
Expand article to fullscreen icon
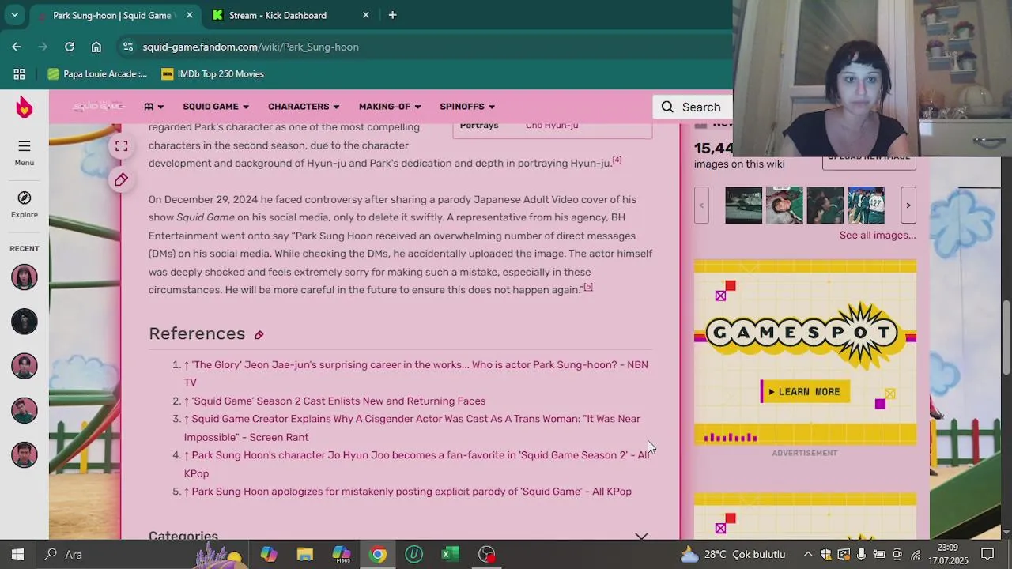121,146
